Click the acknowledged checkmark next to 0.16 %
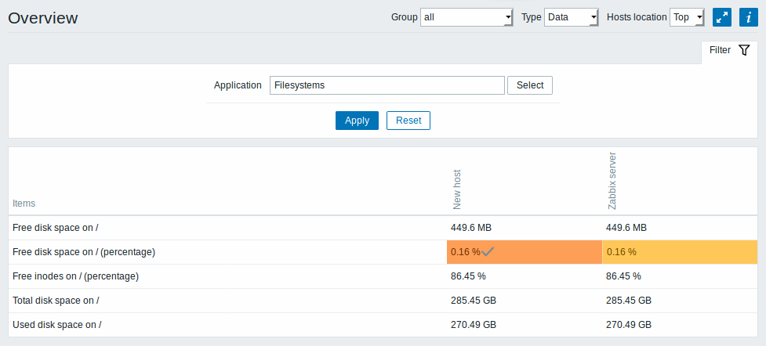Screen dimensions: 766x346 (x=488, y=252)
